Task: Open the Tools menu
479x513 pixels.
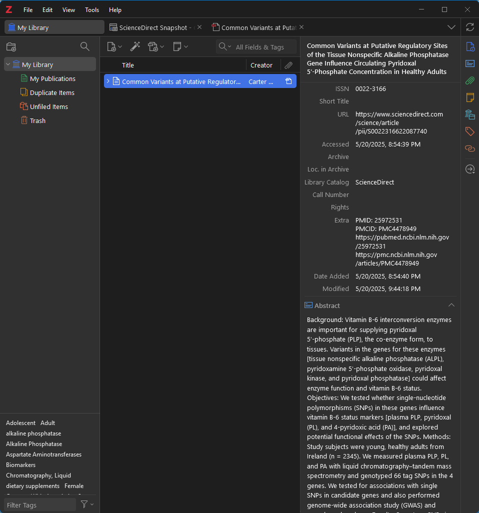Action: click(92, 10)
